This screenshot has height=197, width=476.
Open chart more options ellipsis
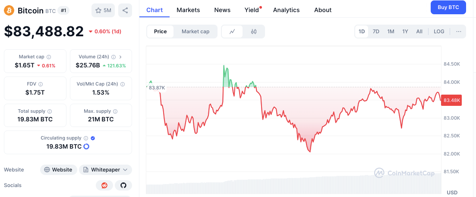[459, 32]
